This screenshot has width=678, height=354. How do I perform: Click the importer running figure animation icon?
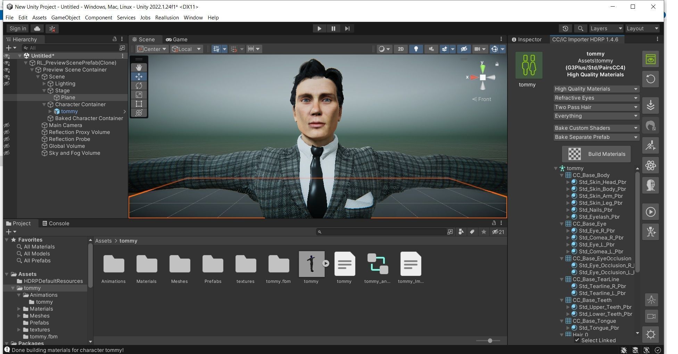pos(651,145)
